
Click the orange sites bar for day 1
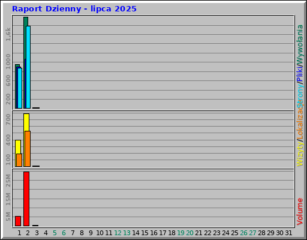[x=19, y=160]
